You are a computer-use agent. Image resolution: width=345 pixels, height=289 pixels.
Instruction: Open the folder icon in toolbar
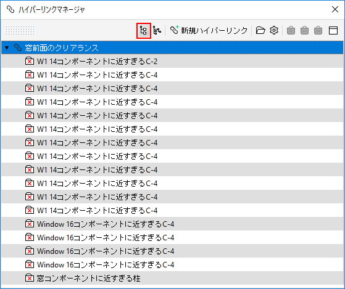coord(260,30)
